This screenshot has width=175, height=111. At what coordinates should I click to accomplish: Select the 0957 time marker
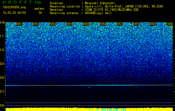coord(119,24)
